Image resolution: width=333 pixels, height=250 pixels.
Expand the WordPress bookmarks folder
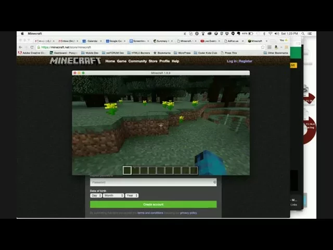coord(182,53)
